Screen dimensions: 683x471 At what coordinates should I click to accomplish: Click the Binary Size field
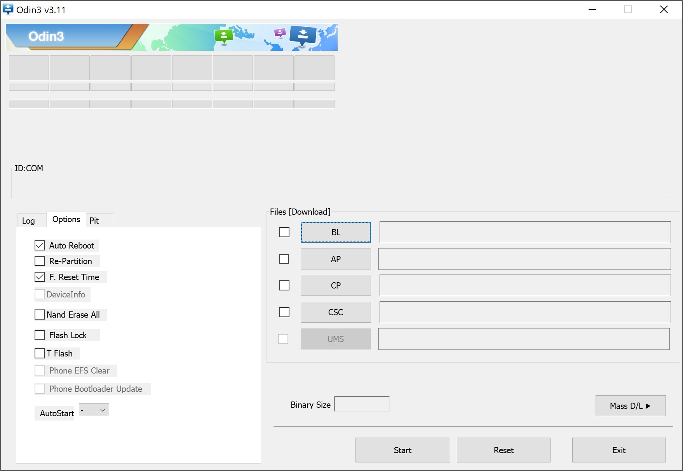[x=362, y=404]
